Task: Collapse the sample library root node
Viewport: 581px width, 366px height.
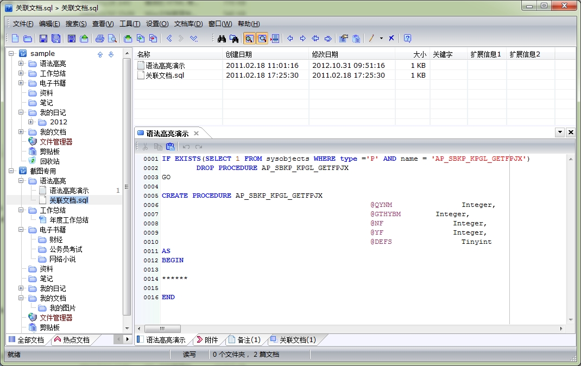Action: point(11,53)
